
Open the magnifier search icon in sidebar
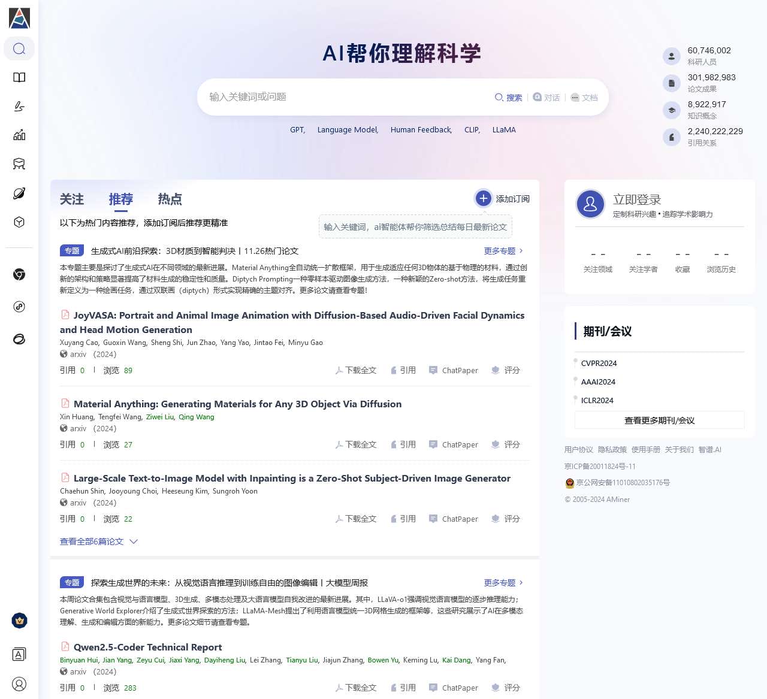[x=19, y=49]
